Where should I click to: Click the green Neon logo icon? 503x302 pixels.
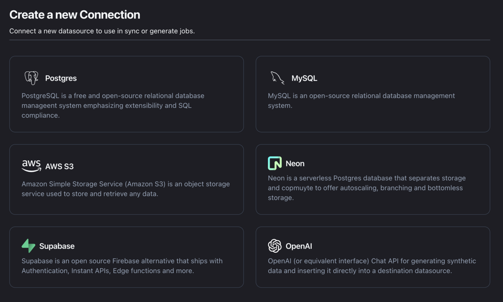click(275, 163)
